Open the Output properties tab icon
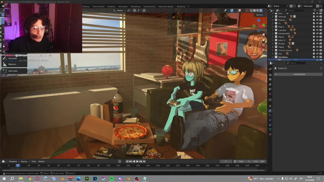 [x=270, y=80]
